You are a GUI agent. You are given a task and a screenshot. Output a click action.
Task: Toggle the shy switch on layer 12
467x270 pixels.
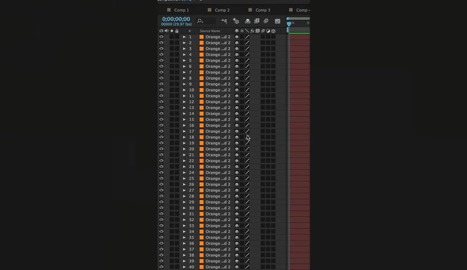tap(237, 102)
